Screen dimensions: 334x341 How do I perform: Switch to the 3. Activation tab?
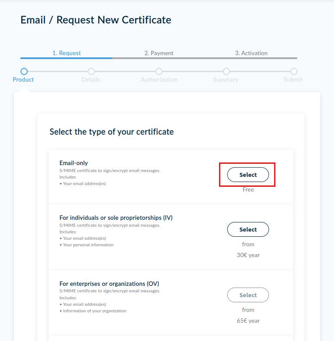[x=251, y=53]
